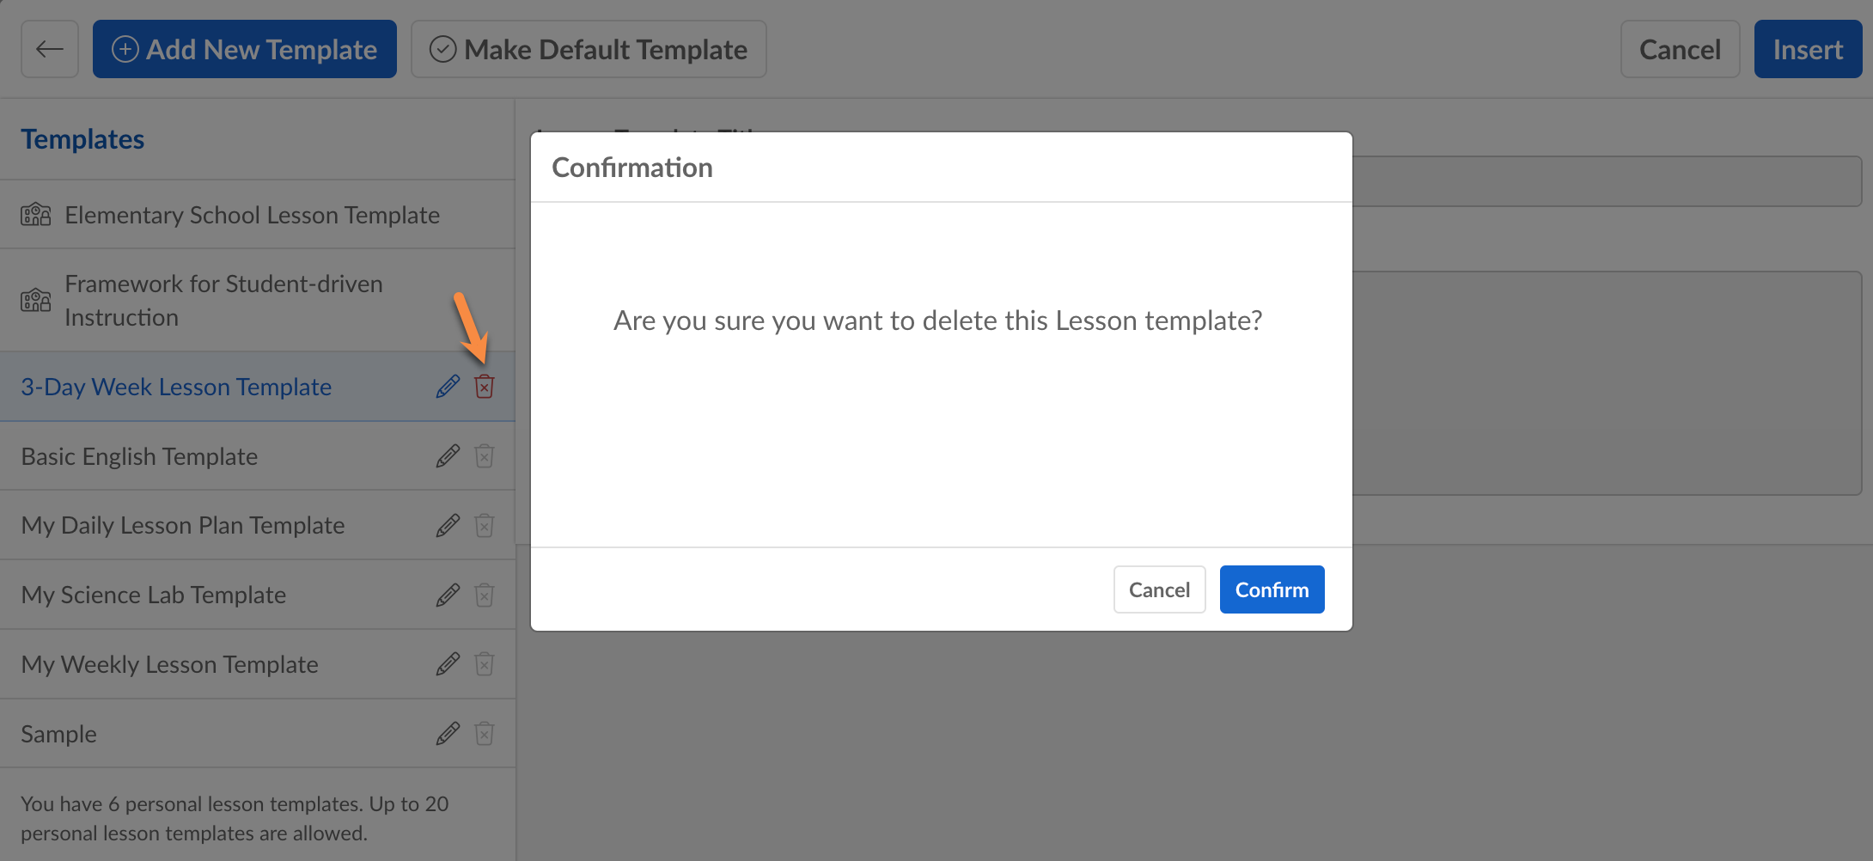Click Cancel in the top toolbar
Image resolution: width=1873 pixels, height=861 pixels.
point(1680,49)
